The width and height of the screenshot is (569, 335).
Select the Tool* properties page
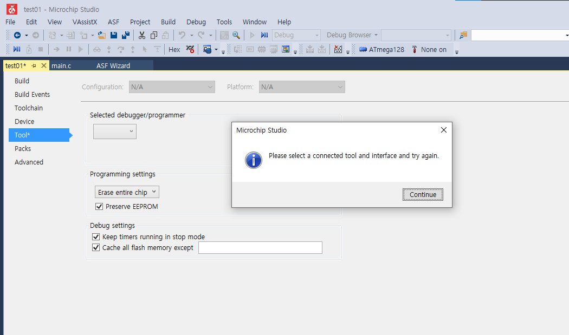pyautogui.click(x=39, y=135)
